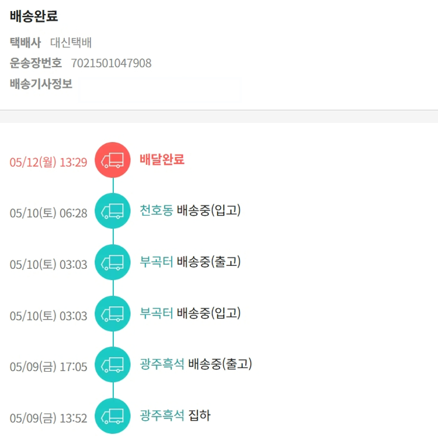
Task: Click the 부곡터 link in the 출고 row
Action: click(157, 261)
